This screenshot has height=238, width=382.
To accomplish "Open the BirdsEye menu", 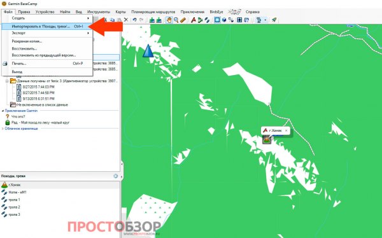I will click(216, 11).
